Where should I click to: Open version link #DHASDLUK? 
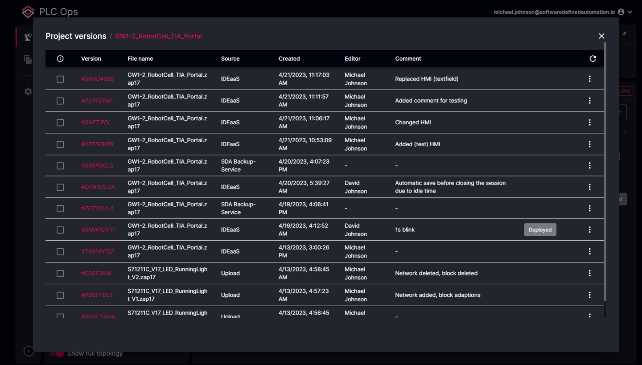coord(98,187)
